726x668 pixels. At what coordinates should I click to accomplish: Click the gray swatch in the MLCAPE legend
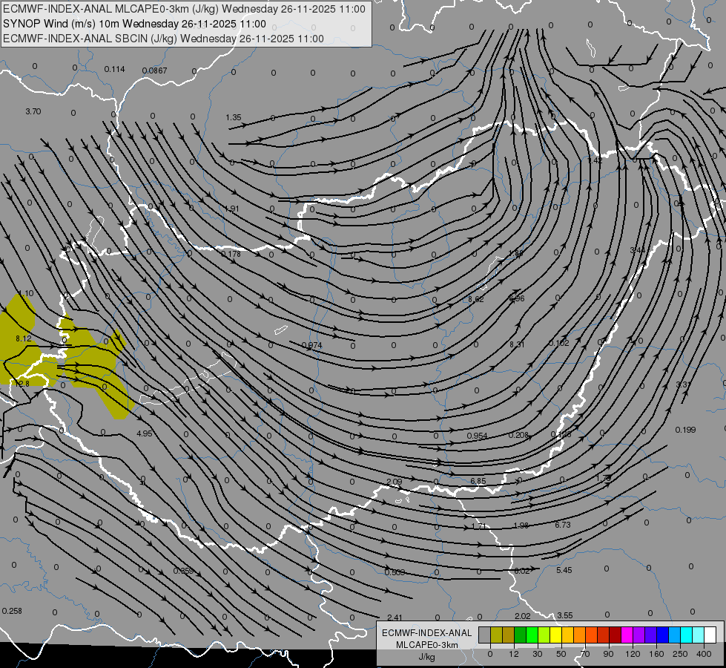coord(485,635)
